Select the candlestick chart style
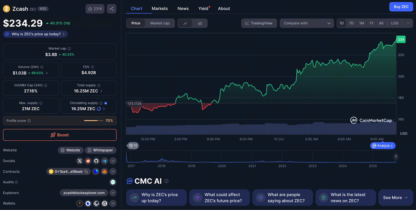Viewport: 416px width, 210px height. 200,23
